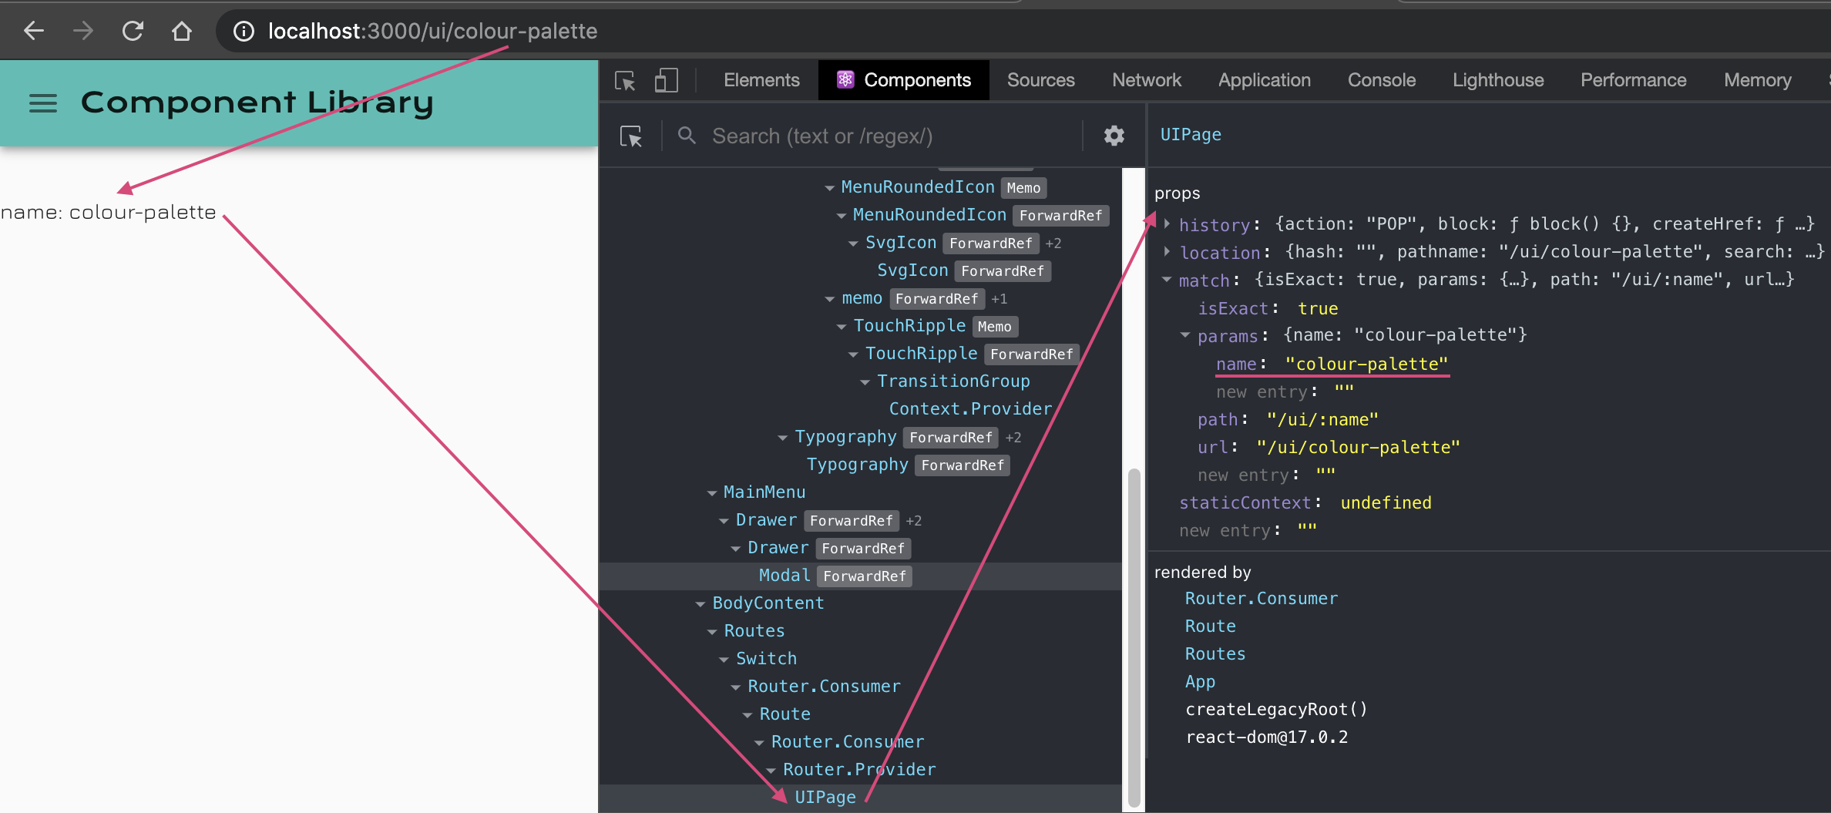Select the Route node in component tree
This screenshot has height=813, width=1831.
[784, 714]
